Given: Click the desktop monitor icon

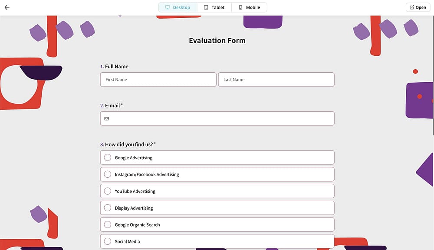Looking at the screenshot, I should (168, 7).
